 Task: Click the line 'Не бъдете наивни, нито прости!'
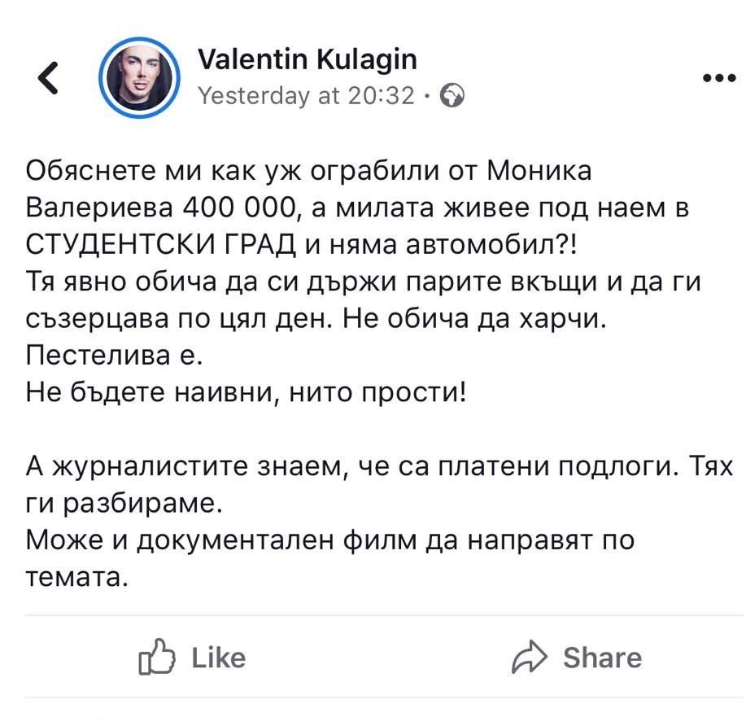tap(247, 393)
